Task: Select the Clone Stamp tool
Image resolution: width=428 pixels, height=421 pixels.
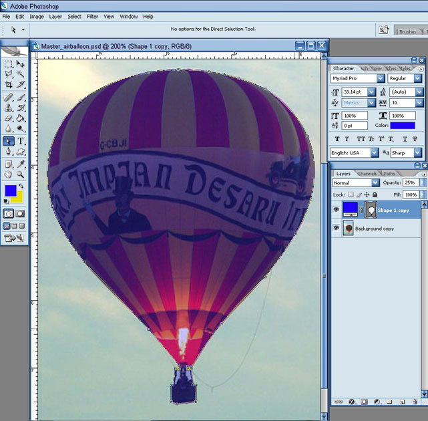Action: 8,108
